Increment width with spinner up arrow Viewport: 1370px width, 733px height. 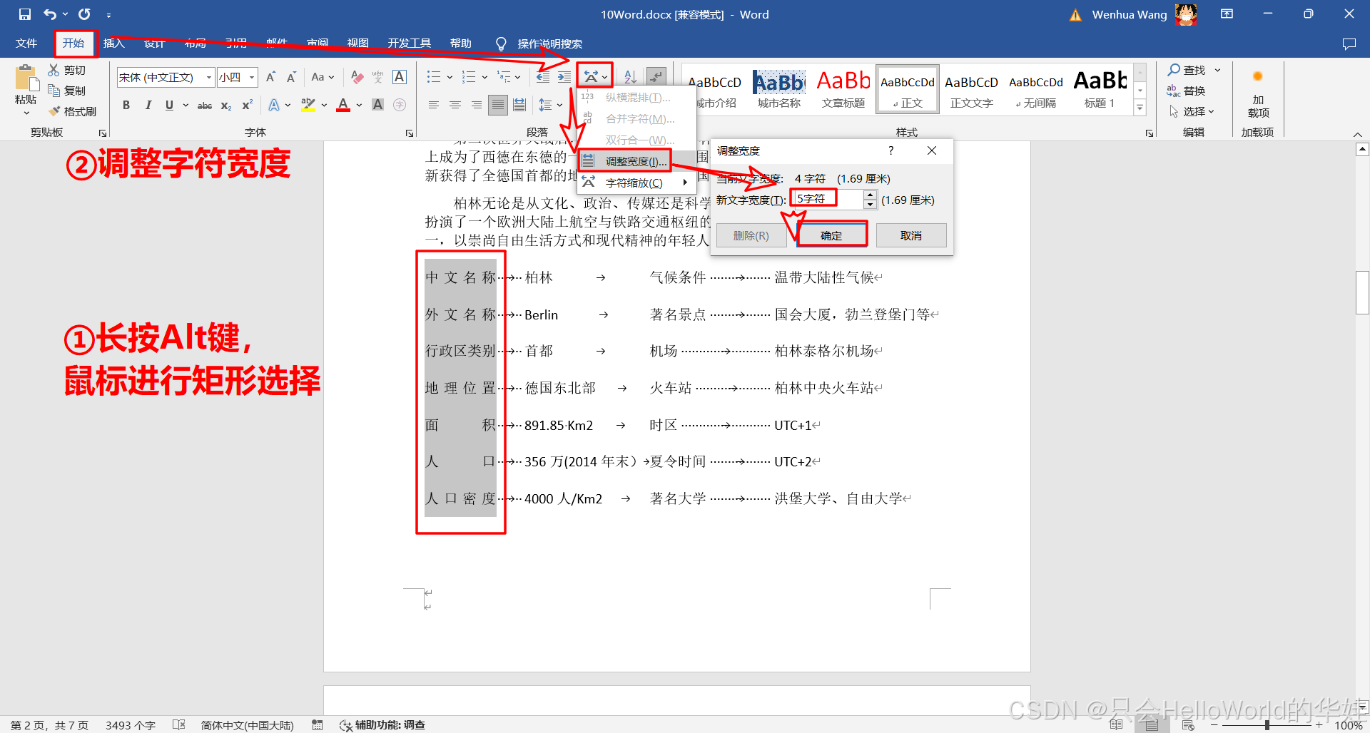coord(870,195)
